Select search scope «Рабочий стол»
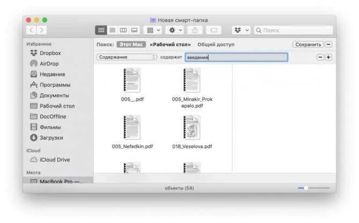 point(170,44)
